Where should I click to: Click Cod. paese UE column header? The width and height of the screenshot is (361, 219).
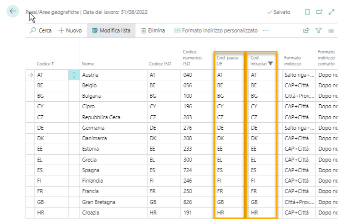228,60
